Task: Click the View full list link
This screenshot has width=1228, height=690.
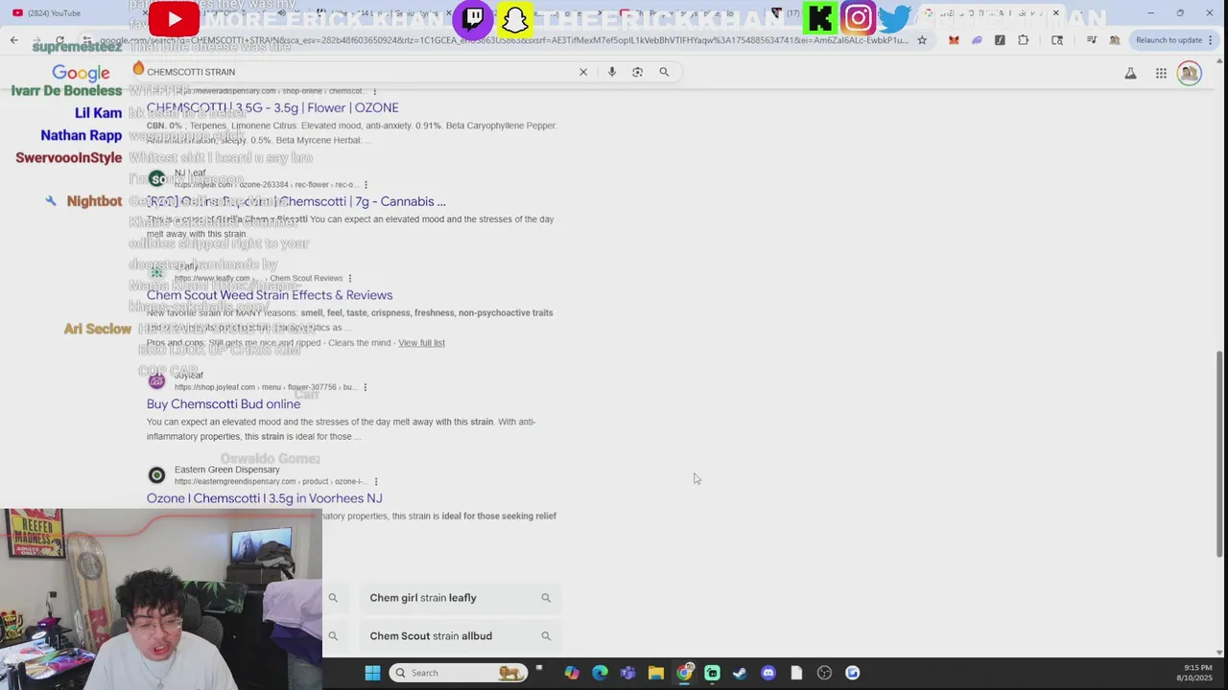Action: point(421,343)
